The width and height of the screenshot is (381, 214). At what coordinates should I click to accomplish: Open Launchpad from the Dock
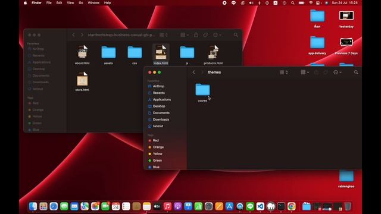(x=43, y=206)
